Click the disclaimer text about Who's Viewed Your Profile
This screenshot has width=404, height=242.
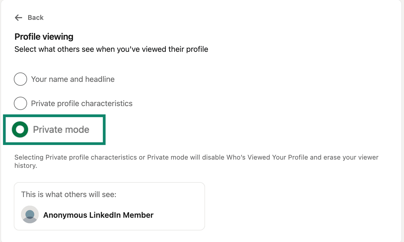click(196, 161)
